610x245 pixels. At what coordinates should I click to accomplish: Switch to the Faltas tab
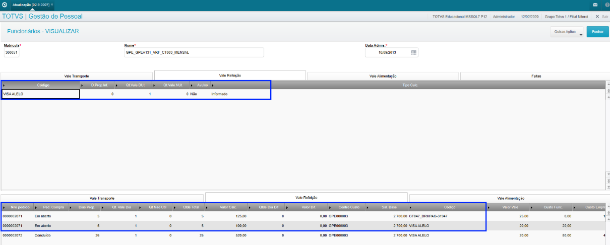tap(536, 76)
